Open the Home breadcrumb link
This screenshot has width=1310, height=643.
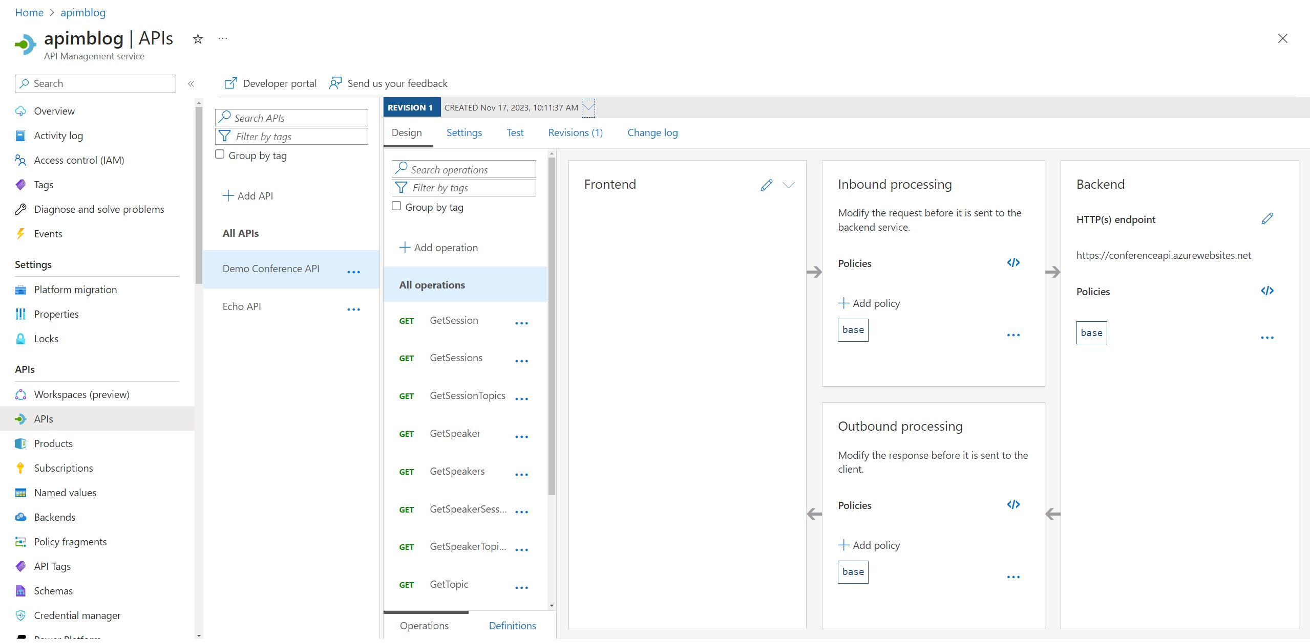[29, 12]
